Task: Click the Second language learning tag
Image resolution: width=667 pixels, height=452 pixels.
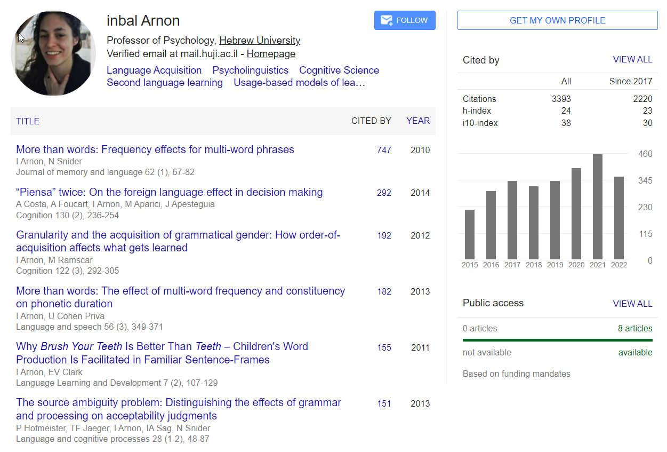Action: (165, 83)
